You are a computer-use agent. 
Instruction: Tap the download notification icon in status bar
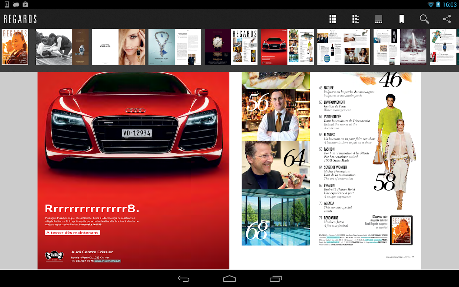(6, 4)
